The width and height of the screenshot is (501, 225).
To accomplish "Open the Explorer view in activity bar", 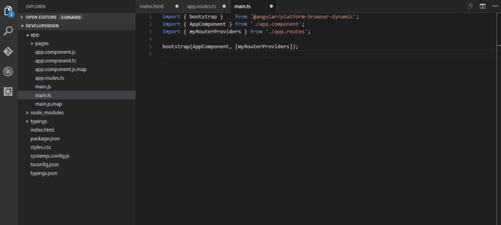I will coord(8,11).
